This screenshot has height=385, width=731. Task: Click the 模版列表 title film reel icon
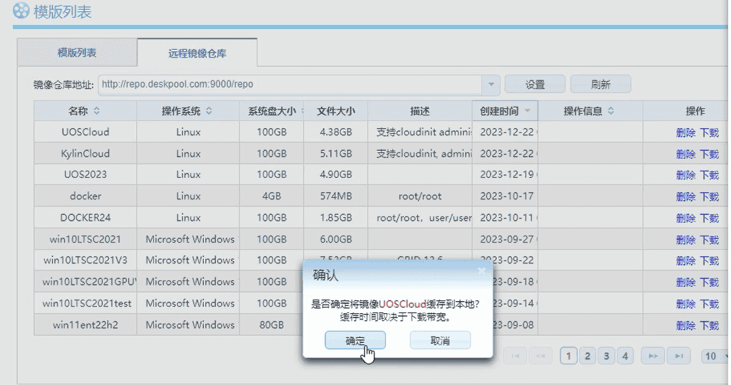pos(21,10)
